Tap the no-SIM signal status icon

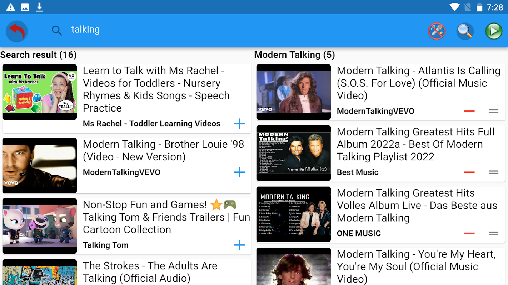[x=467, y=7]
